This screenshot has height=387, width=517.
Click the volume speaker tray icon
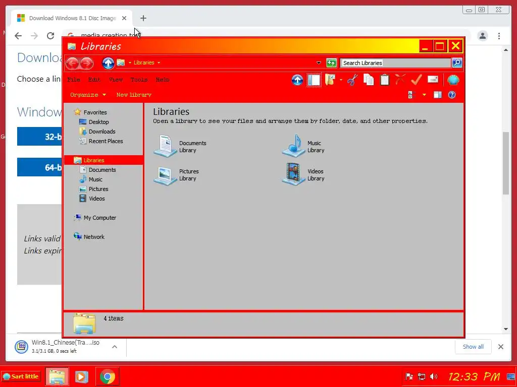pyautogui.click(x=434, y=376)
